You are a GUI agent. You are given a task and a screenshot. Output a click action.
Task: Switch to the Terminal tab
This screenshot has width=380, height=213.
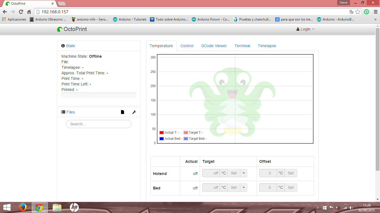pyautogui.click(x=242, y=46)
